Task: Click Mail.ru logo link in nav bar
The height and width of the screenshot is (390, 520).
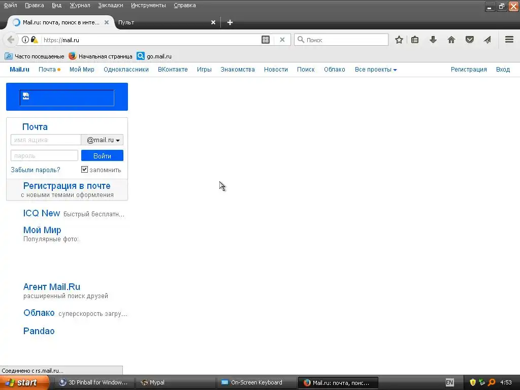Action: [x=19, y=70]
